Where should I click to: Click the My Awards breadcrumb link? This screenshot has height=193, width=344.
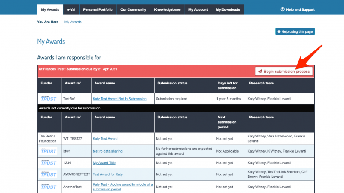[73, 22]
